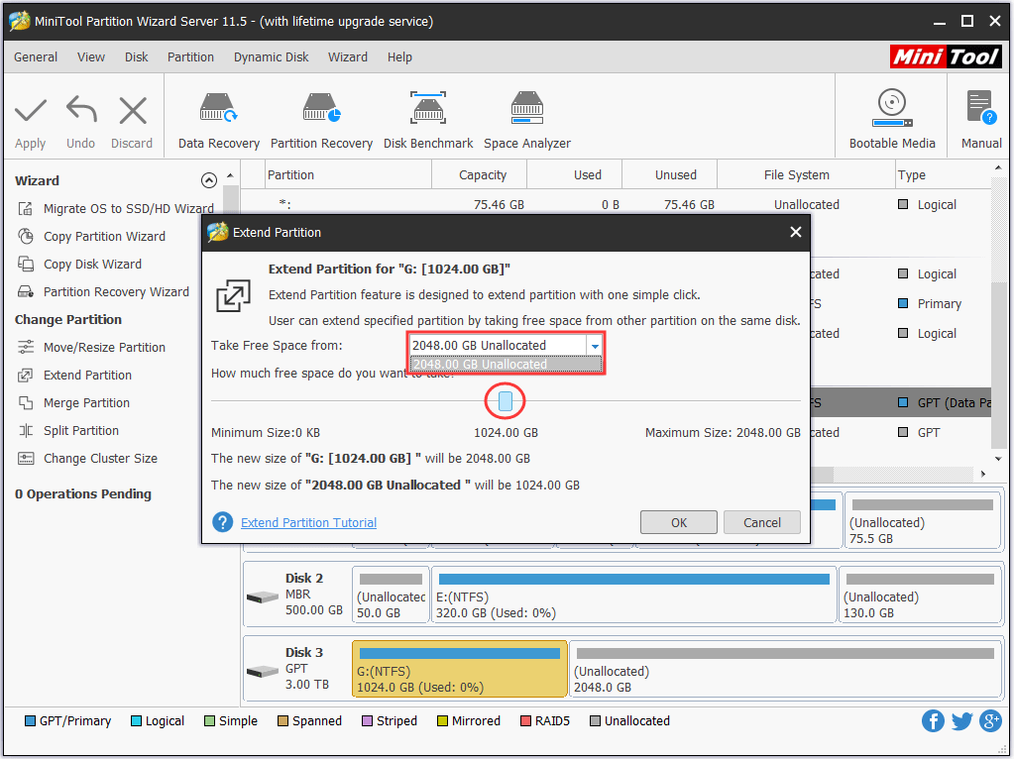Screen dimensions: 1014x759
Task: Click OK in Extend Partition dialog
Action: tap(678, 522)
